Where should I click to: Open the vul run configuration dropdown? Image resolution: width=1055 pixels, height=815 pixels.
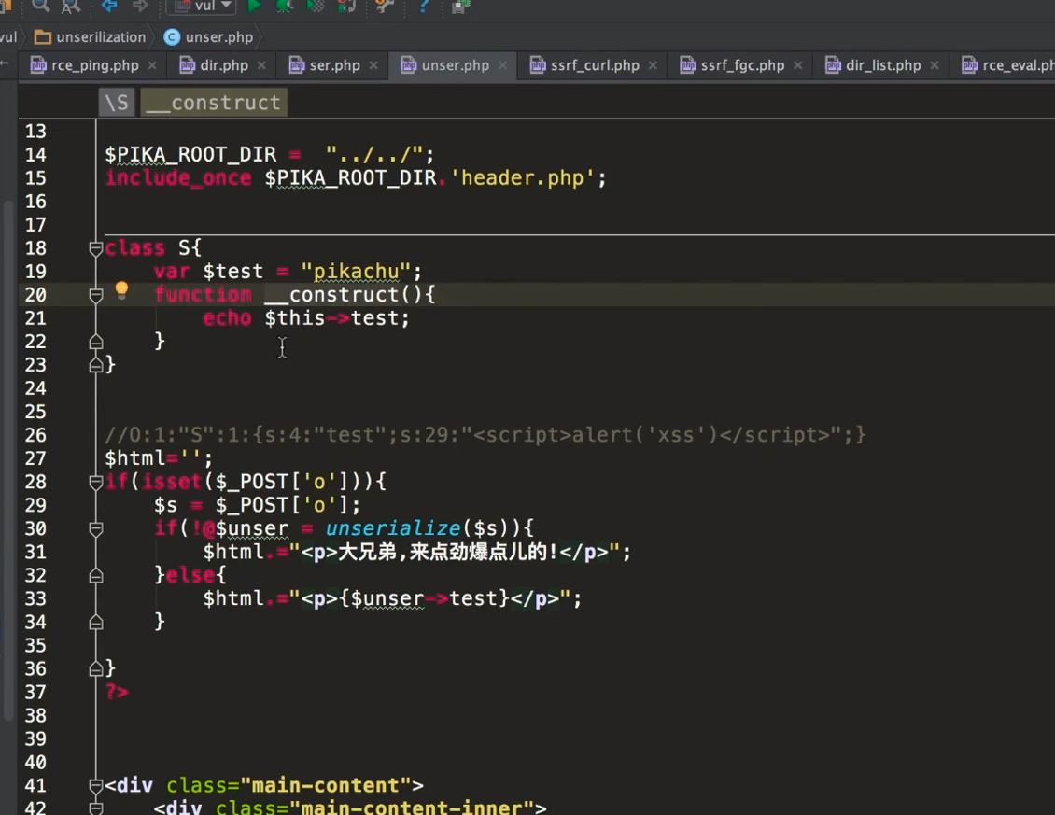201,6
